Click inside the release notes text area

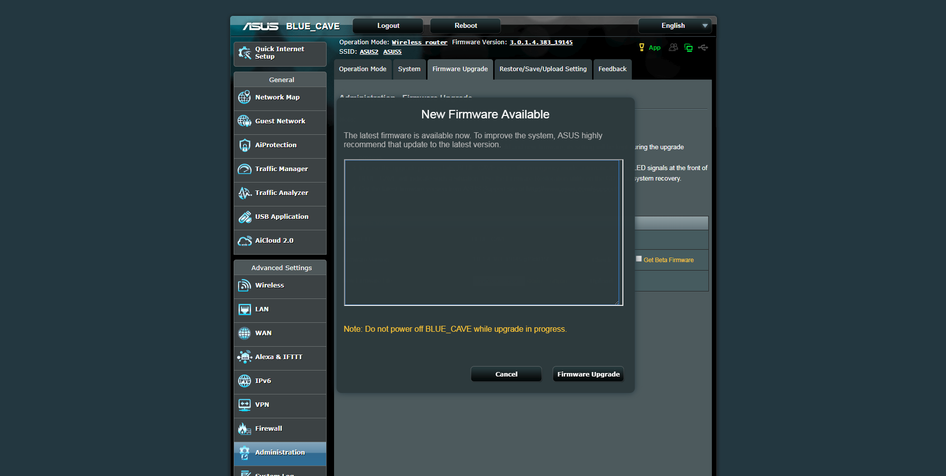point(483,232)
